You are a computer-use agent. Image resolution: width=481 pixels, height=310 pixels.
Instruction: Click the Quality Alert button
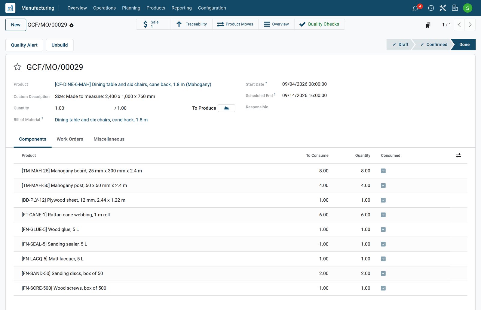click(24, 45)
